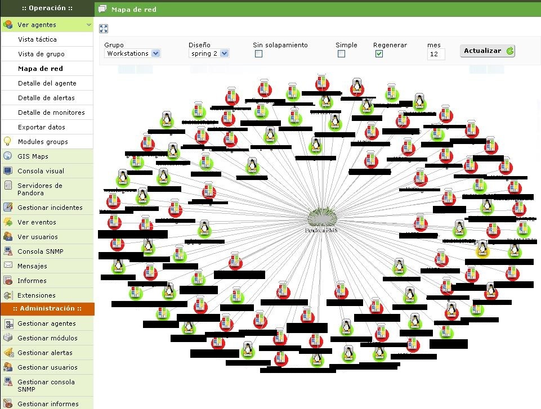Click the Consola visual monitor icon

(8, 171)
